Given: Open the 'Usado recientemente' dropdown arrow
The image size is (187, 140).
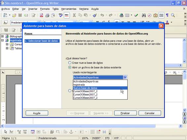Looking at the screenshot, I should pos(125,77).
